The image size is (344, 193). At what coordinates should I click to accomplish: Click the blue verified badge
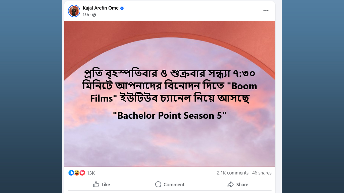(122, 8)
